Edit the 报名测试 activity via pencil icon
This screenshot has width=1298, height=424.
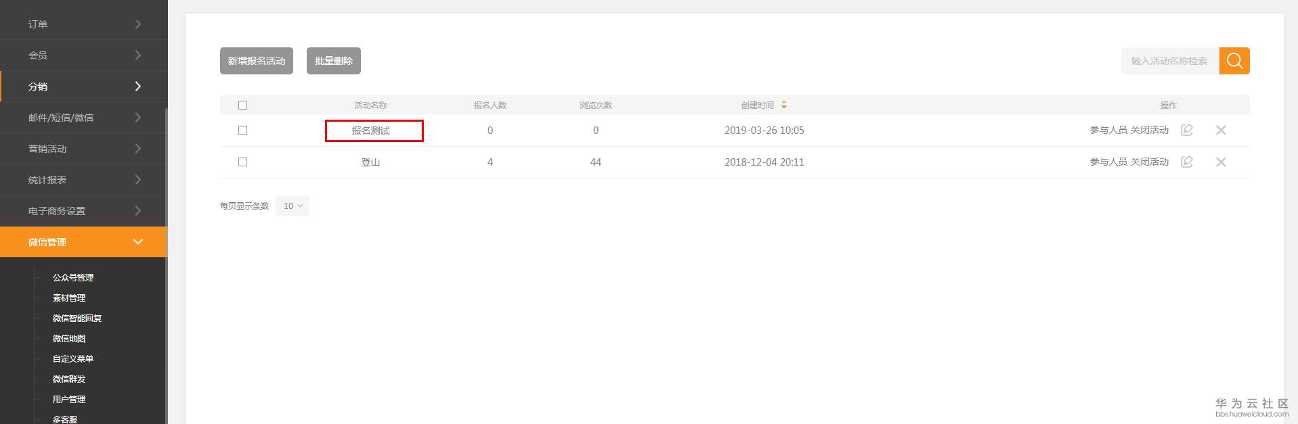click(x=1187, y=130)
